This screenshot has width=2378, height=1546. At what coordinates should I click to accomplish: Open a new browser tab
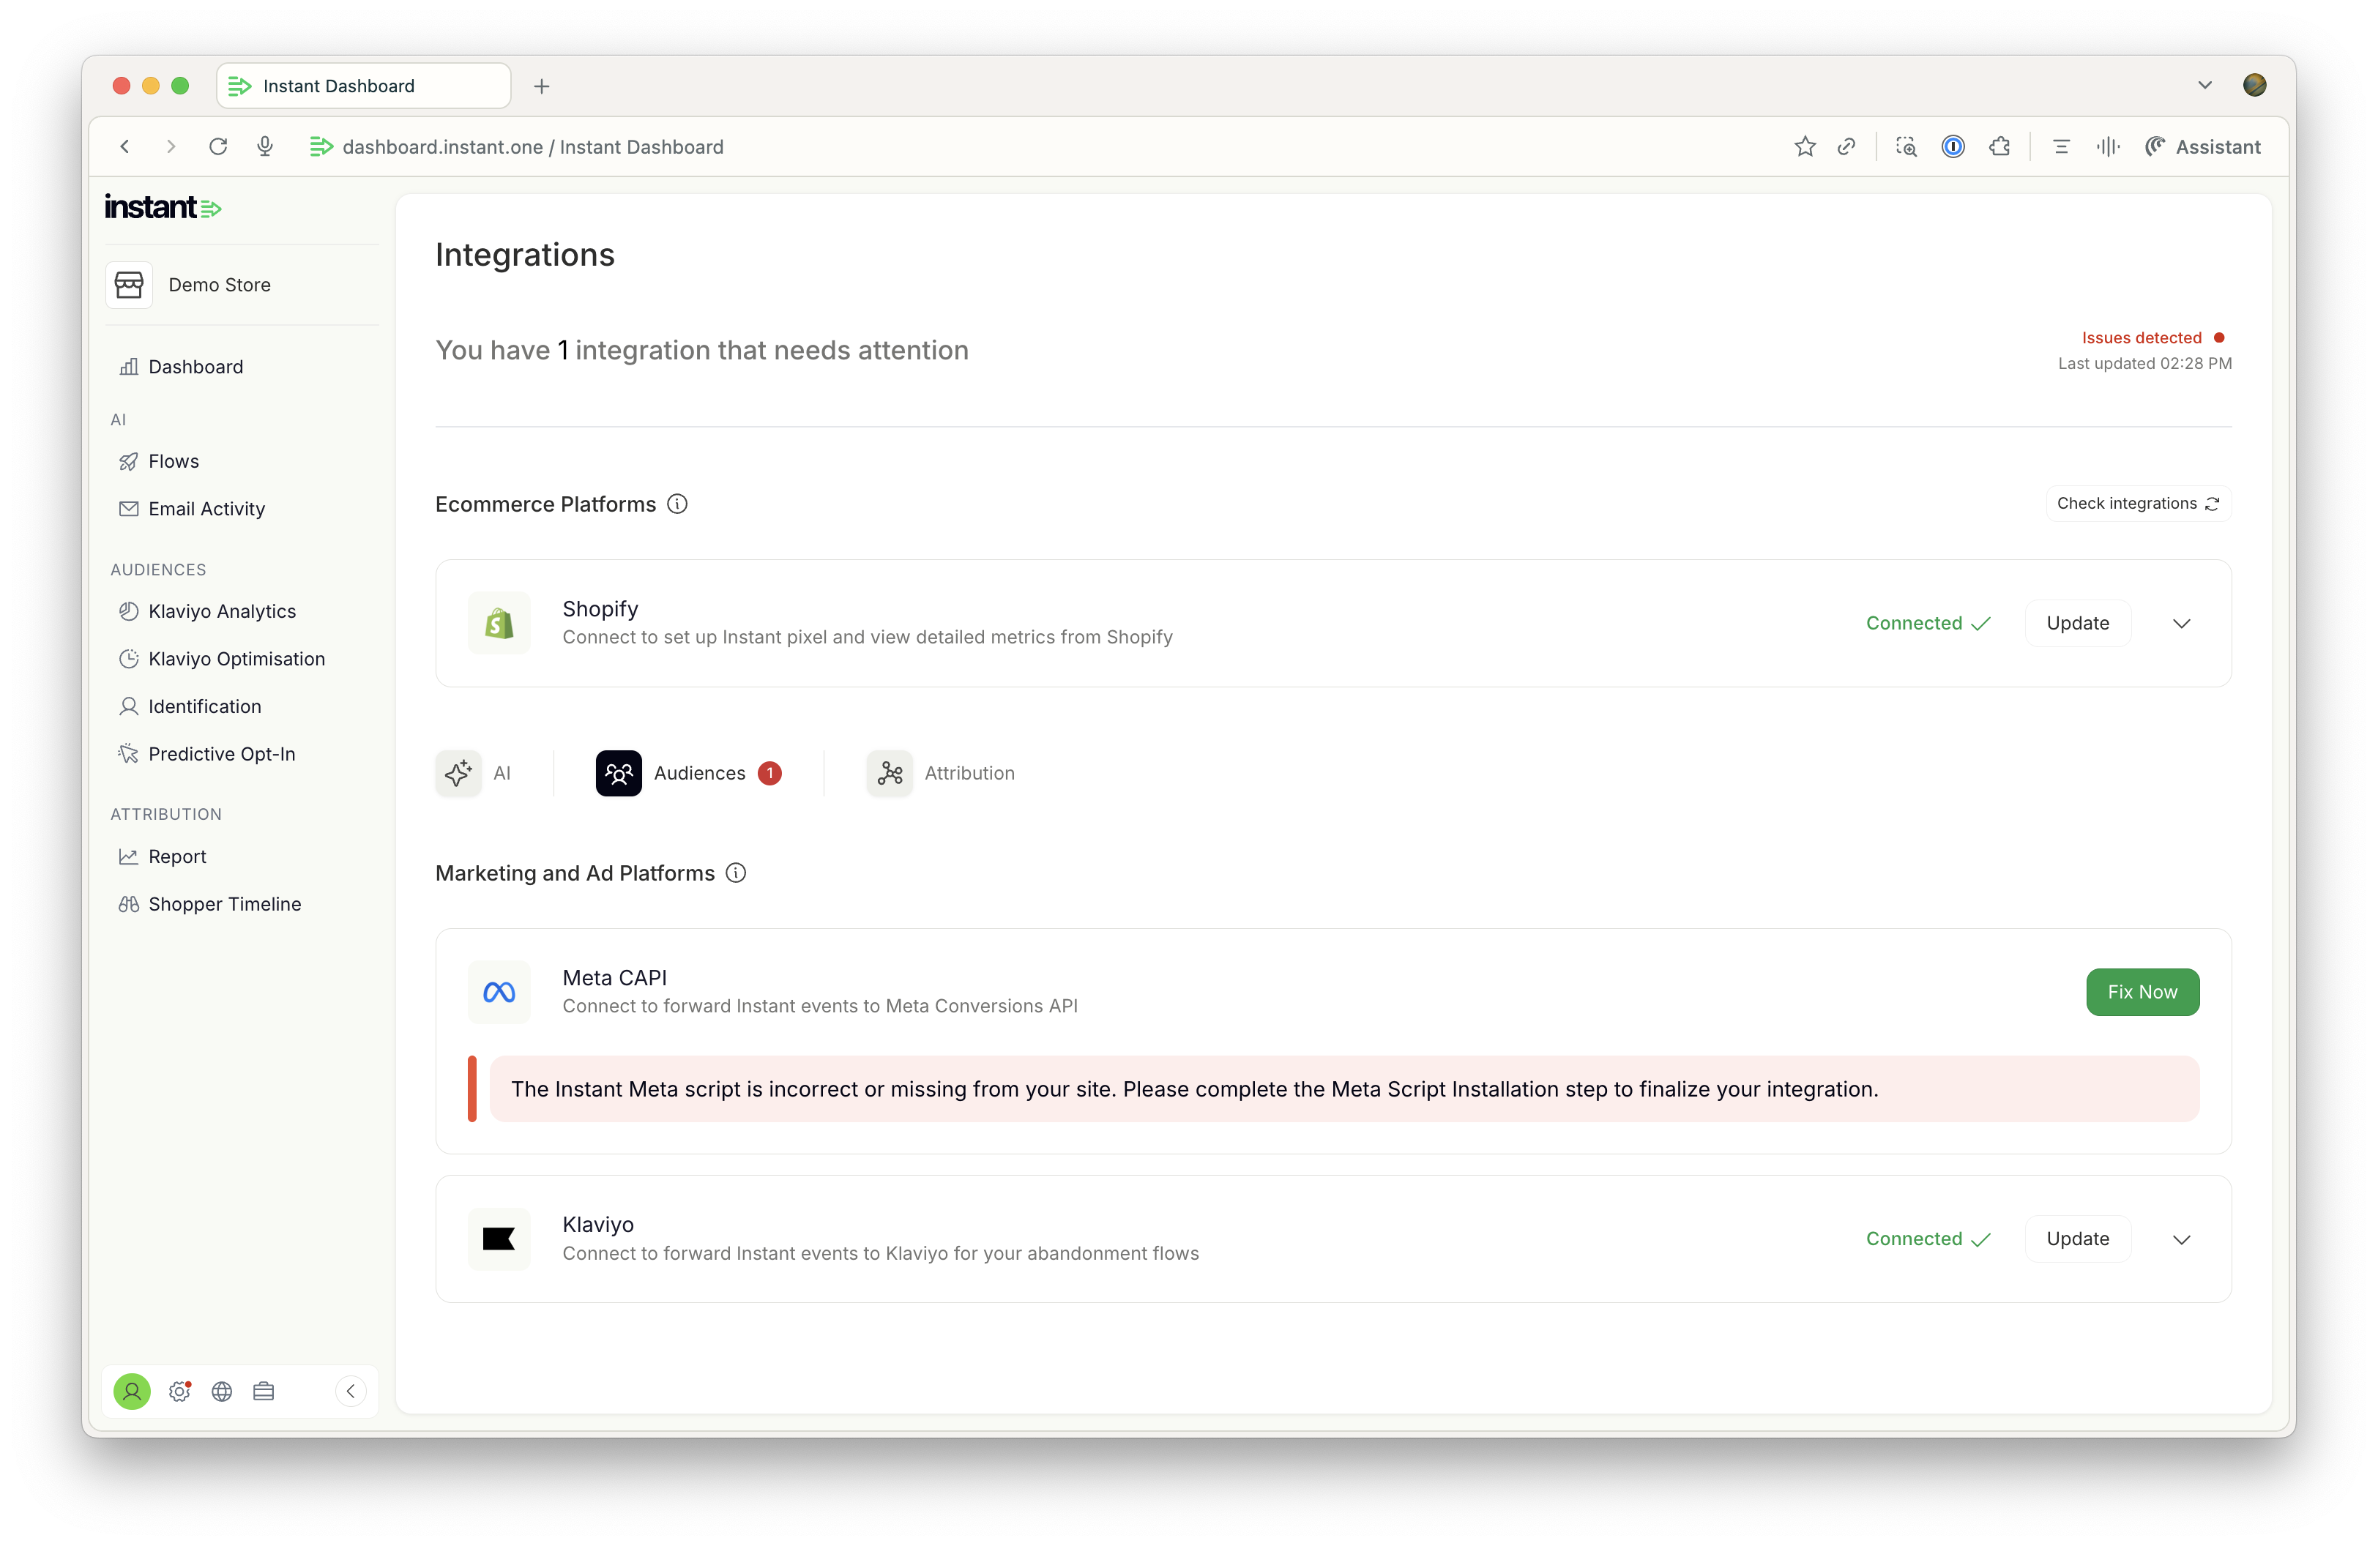click(x=542, y=86)
